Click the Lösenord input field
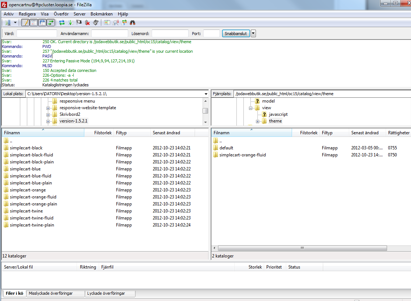This screenshot has height=301, width=411. click(x=170, y=33)
